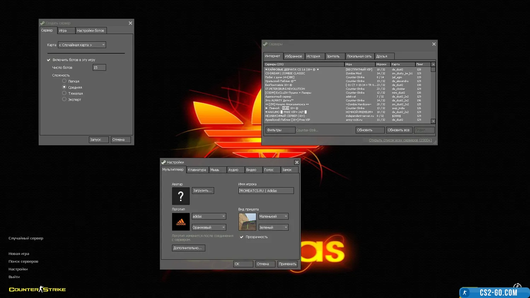
Task: Choose the 'Эксперт' difficulty radio button
Action: [64, 99]
